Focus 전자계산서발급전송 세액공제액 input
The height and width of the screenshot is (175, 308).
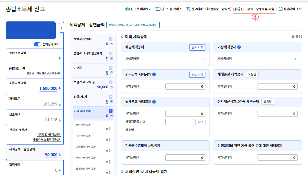pos(277,114)
